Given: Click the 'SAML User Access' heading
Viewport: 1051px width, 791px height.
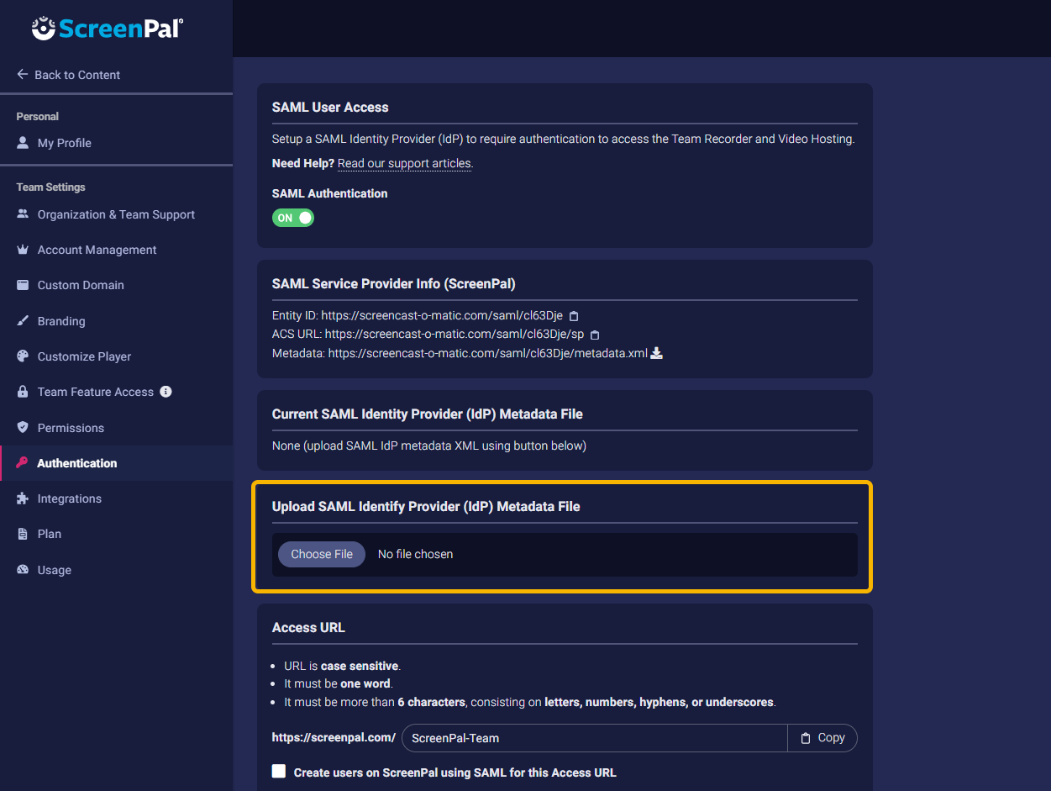Looking at the screenshot, I should coord(330,108).
